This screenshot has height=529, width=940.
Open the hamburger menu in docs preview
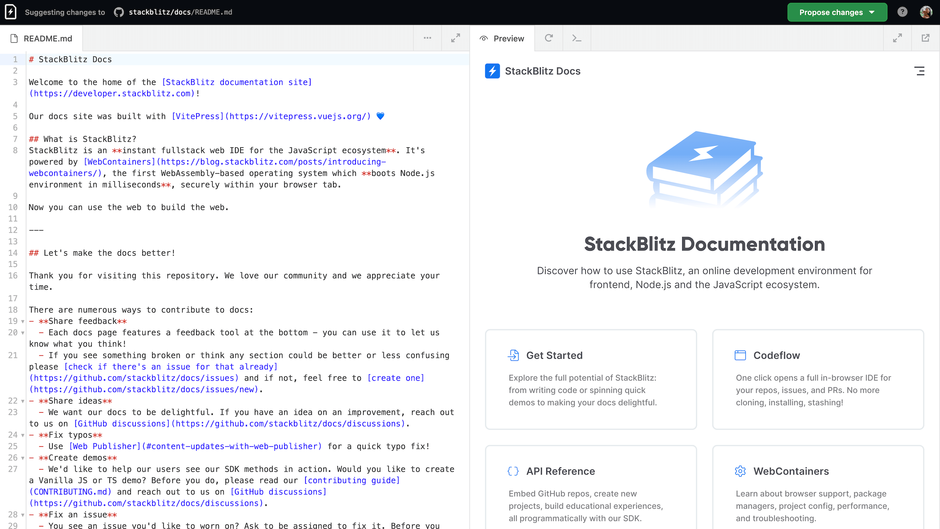click(x=919, y=71)
